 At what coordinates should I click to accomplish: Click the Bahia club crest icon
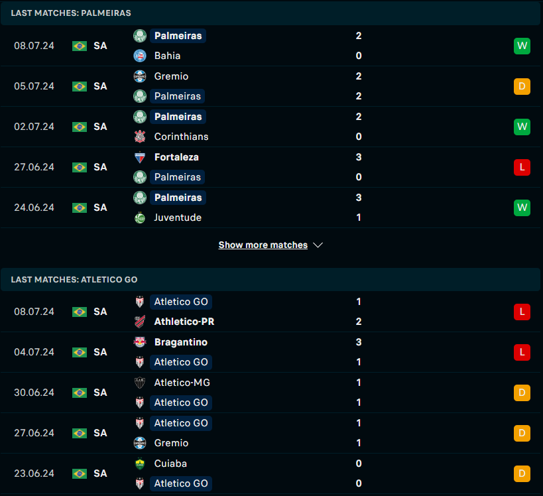[x=140, y=56]
